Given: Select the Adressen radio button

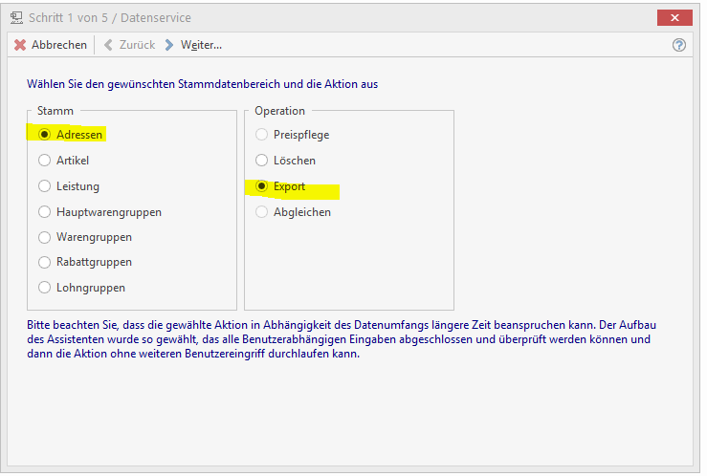Looking at the screenshot, I should (44, 135).
